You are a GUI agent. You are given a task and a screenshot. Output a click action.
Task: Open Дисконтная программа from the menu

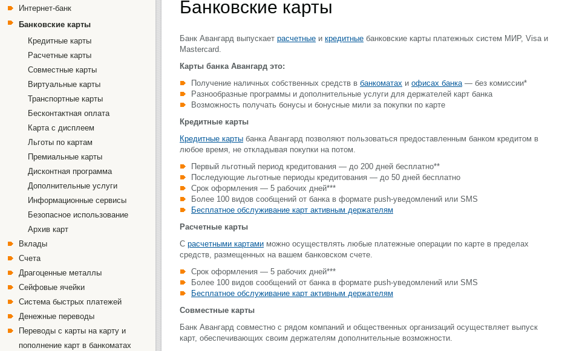70,171
